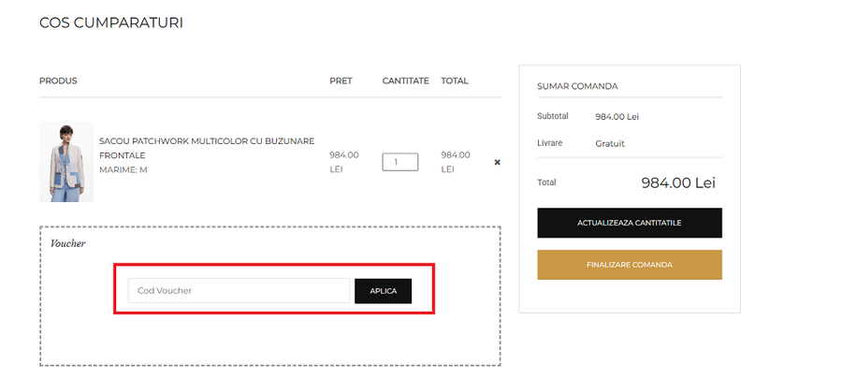Focus the Cod Voucher input field
The width and height of the screenshot is (842, 379).
239,291
